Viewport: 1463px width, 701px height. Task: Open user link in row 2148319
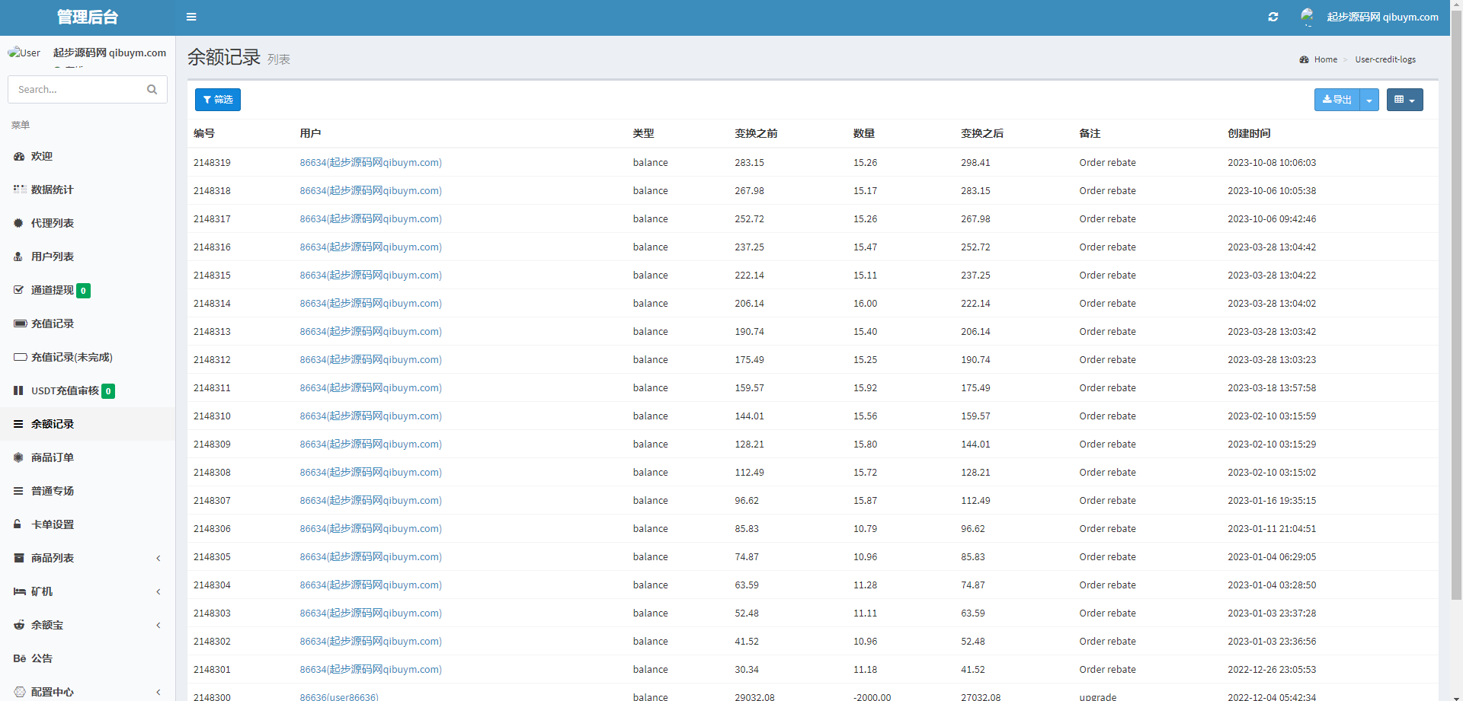(x=370, y=163)
